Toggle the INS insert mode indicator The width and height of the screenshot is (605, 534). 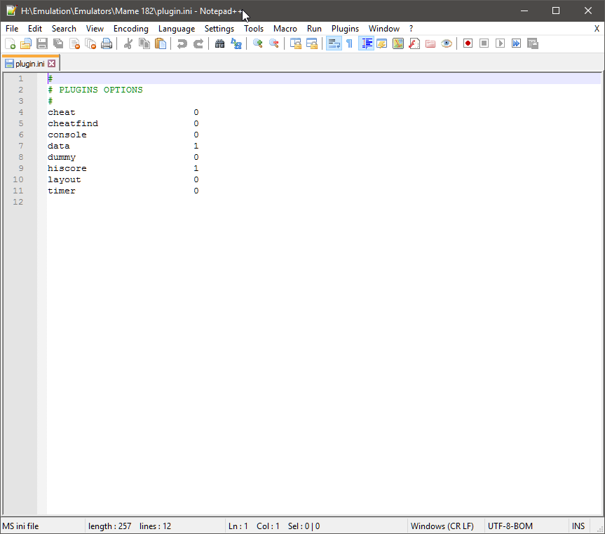[578, 526]
